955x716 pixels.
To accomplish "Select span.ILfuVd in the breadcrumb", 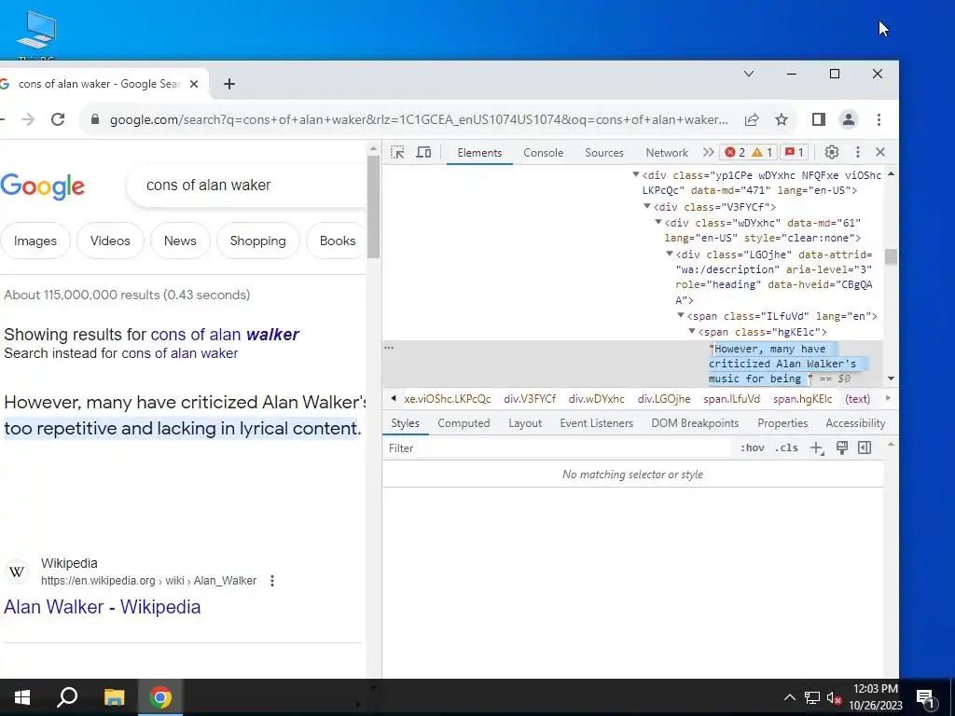I will pos(731,399).
